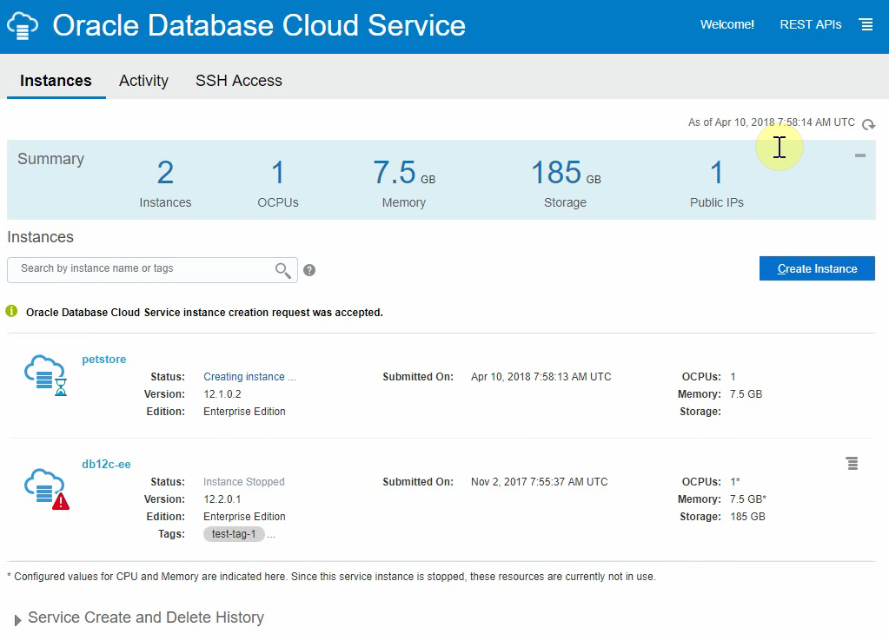Click the test-tag-1 tag
The height and width of the screenshot is (634, 889).
click(x=234, y=534)
